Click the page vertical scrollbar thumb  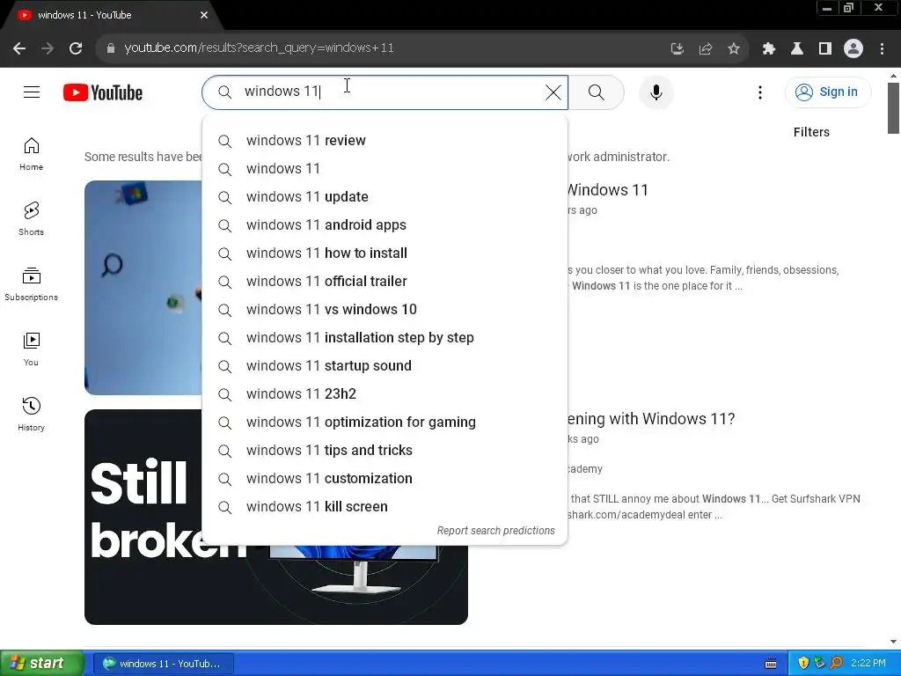[x=893, y=108]
